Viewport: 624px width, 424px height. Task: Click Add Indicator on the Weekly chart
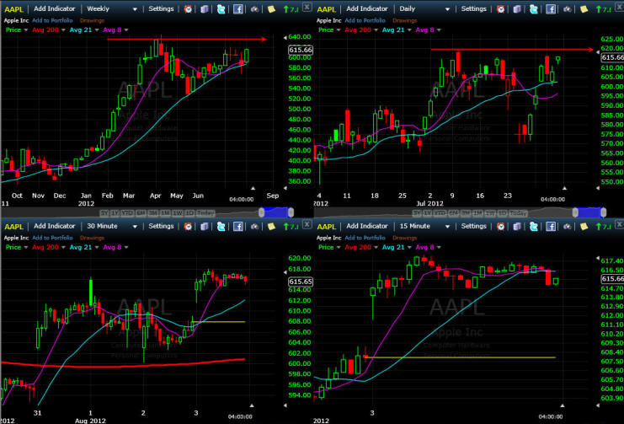coord(55,8)
